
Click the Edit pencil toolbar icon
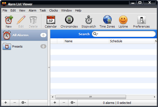click(x=21, y=22)
